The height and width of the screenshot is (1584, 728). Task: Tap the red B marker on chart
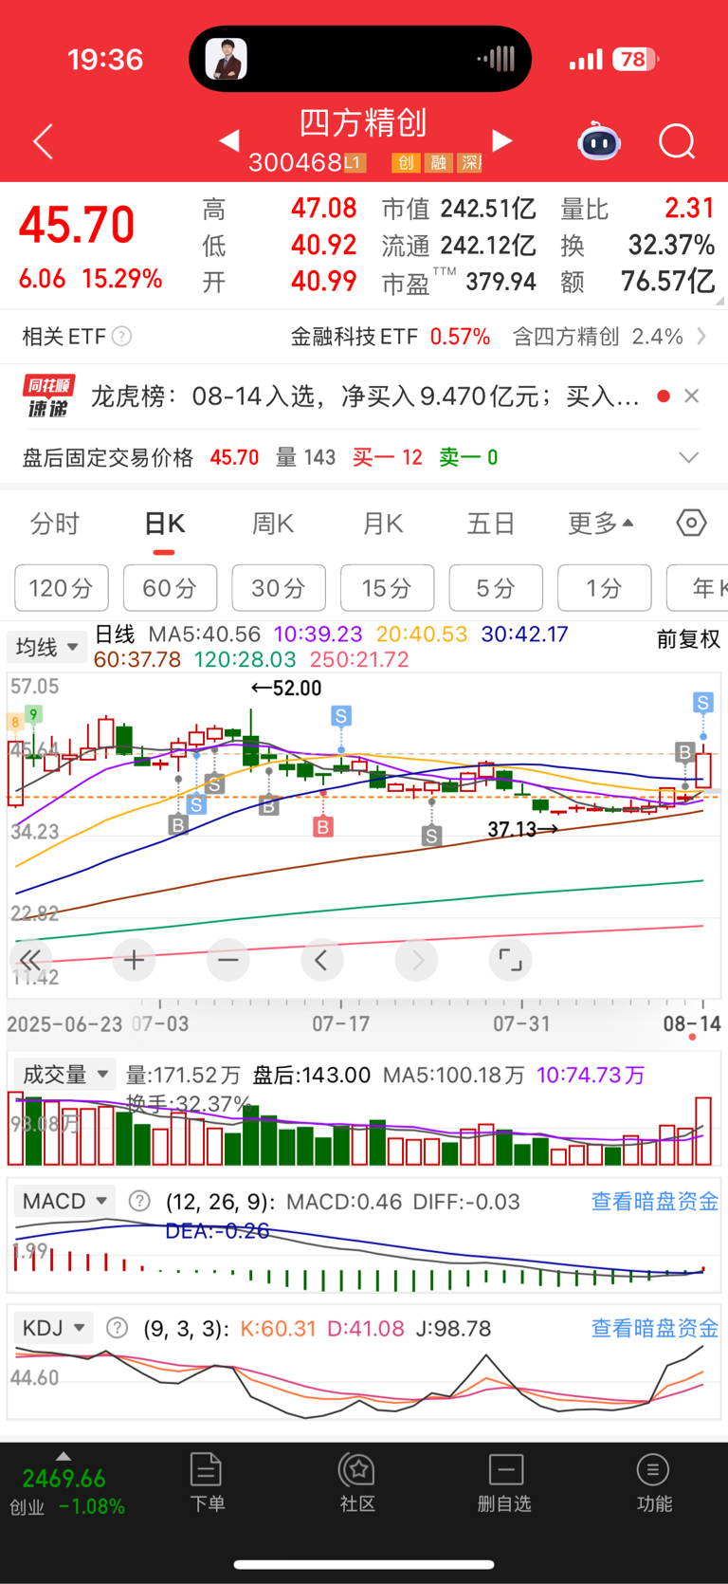pyautogui.click(x=323, y=827)
